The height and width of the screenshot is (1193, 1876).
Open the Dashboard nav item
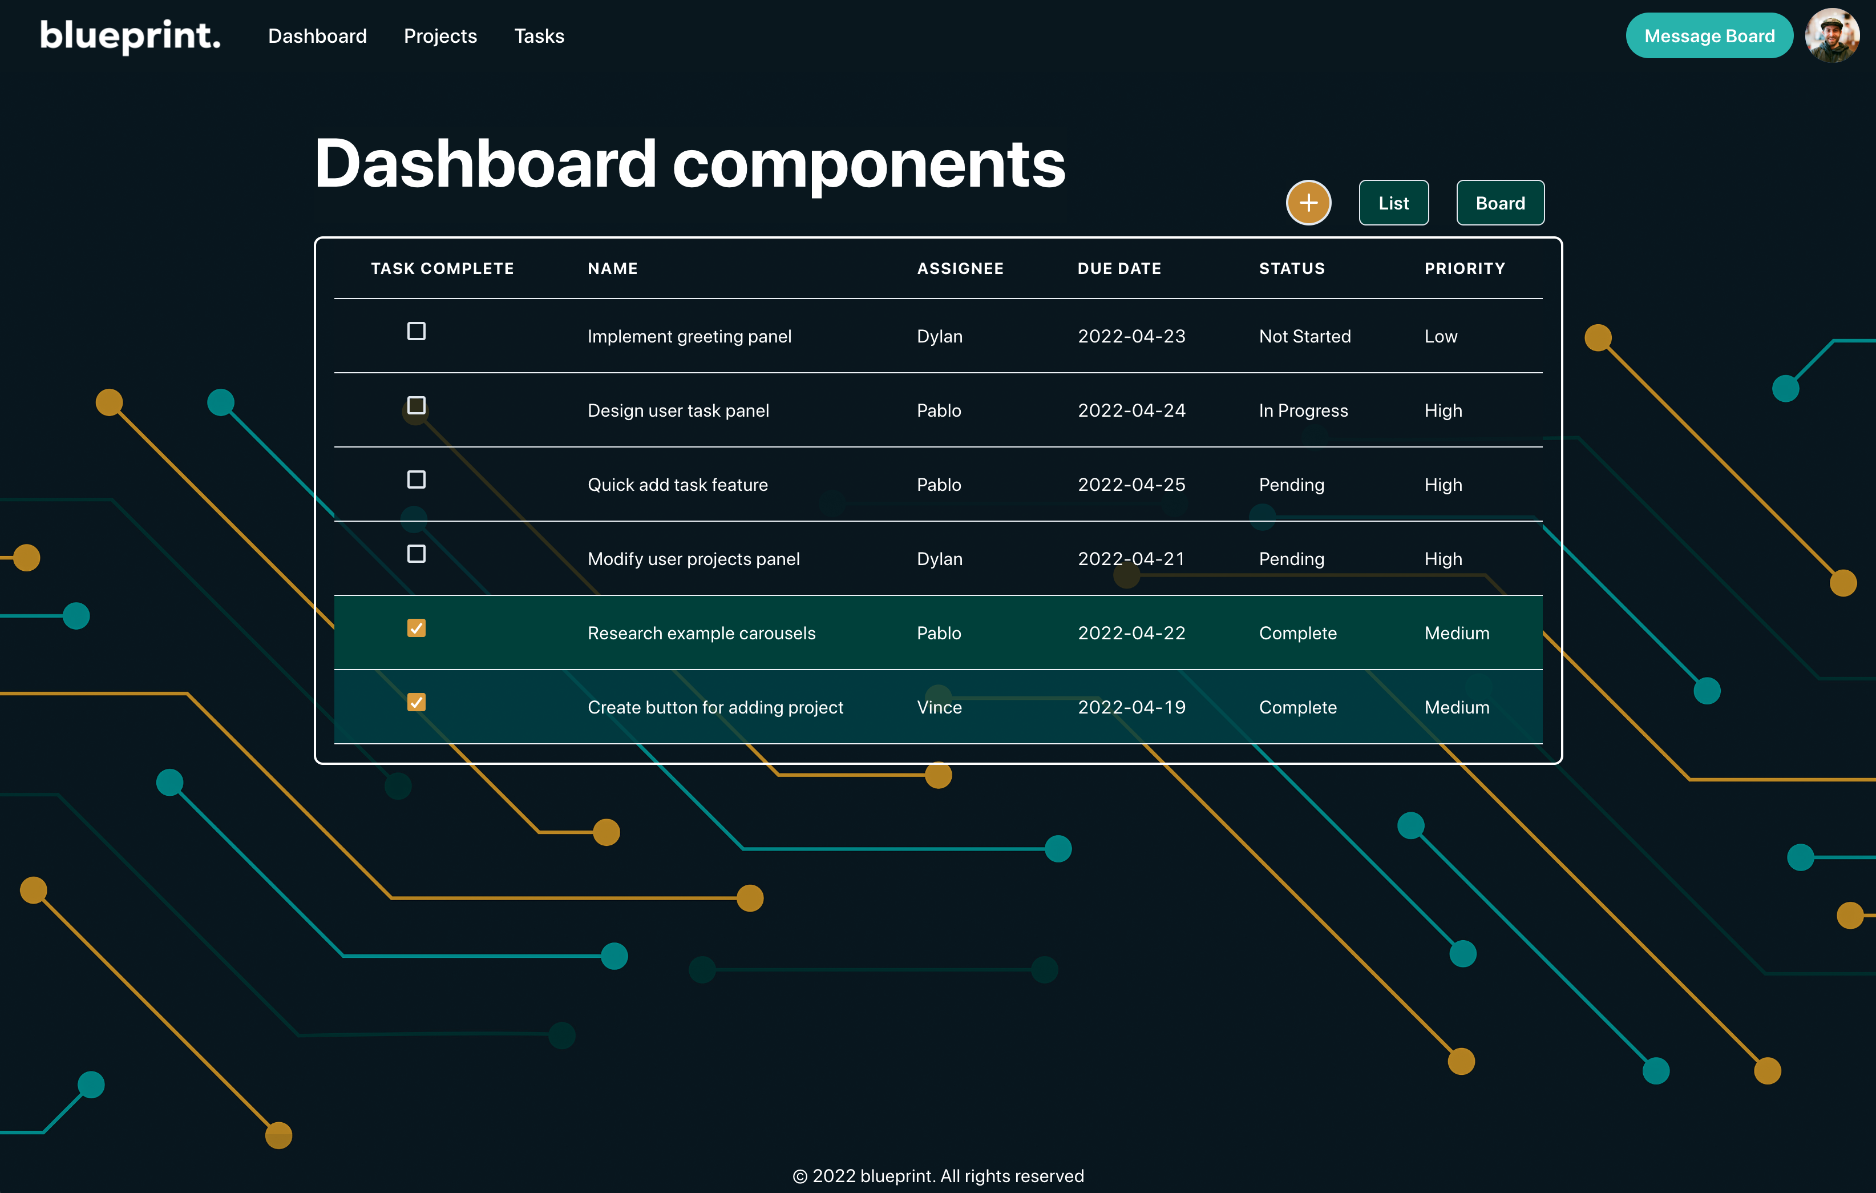pyautogui.click(x=317, y=36)
